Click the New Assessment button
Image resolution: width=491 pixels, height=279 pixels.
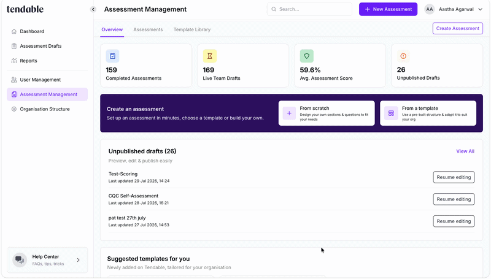click(388, 9)
